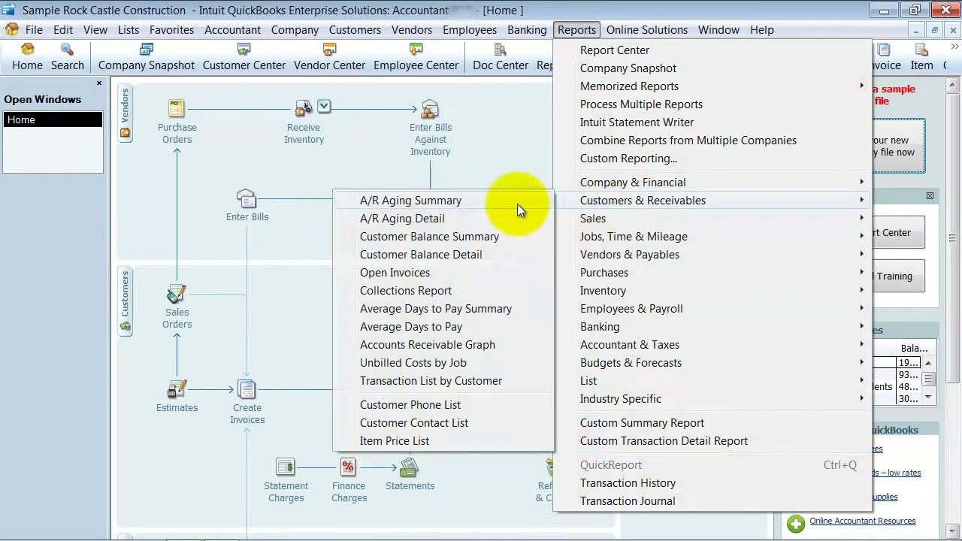Click the Receive Inventory workflow icon
This screenshot has height=541, width=962.
pyautogui.click(x=304, y=109)
